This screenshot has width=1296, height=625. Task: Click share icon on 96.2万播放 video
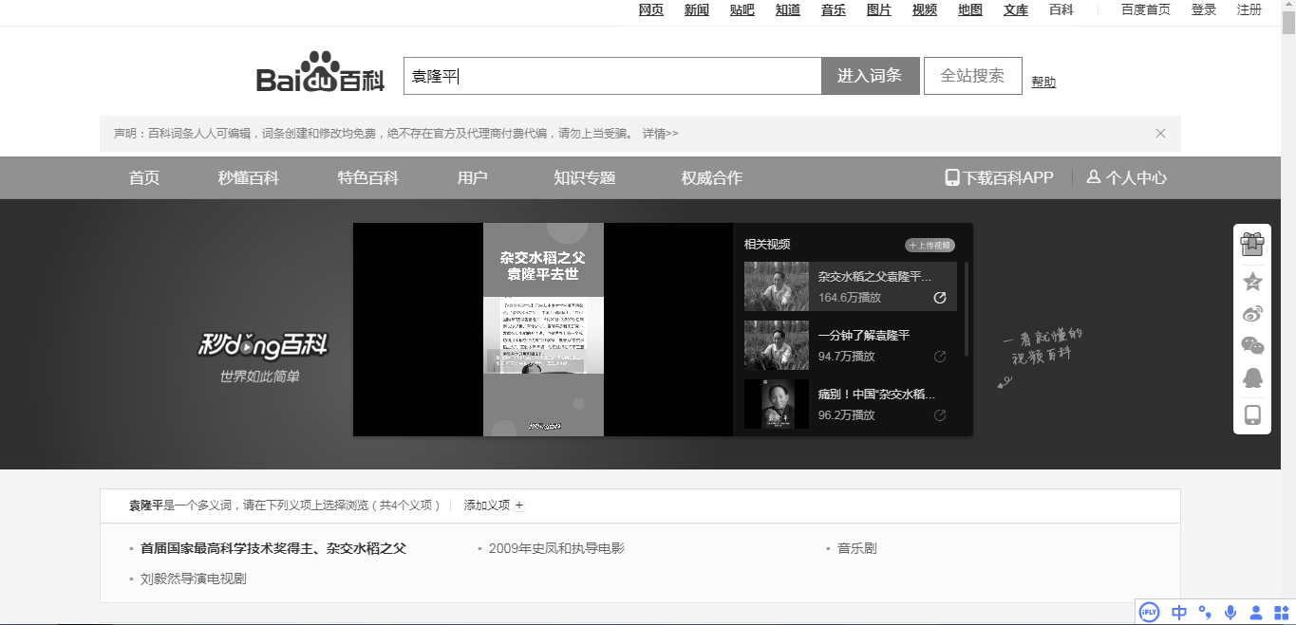[x=940, y=415]
